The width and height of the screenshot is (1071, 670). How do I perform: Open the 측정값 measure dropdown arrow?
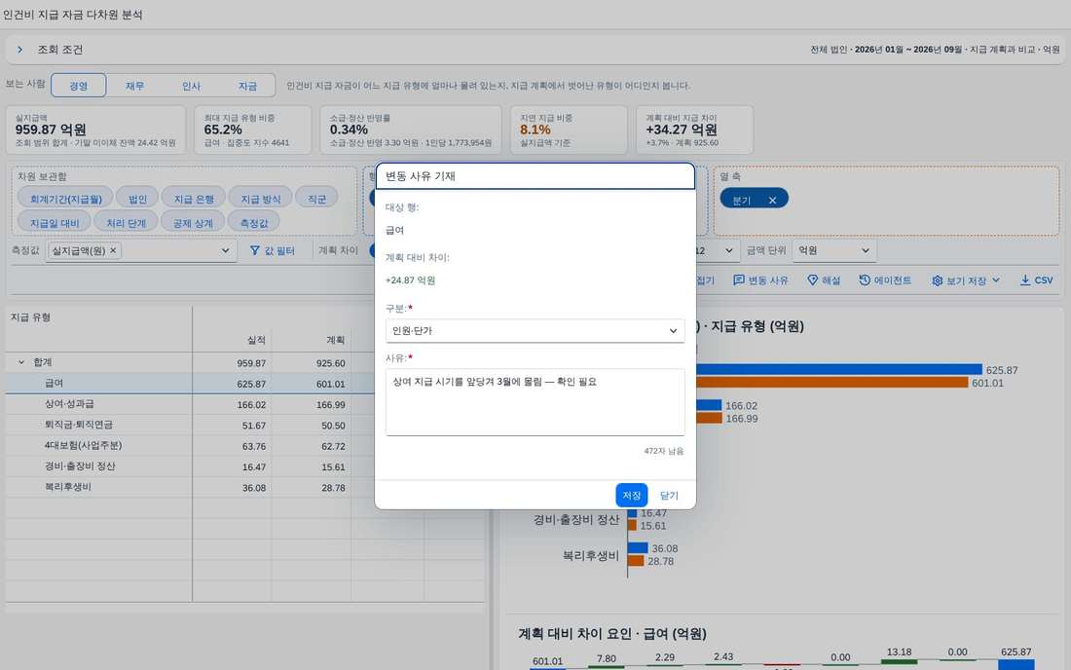(226, 250)
